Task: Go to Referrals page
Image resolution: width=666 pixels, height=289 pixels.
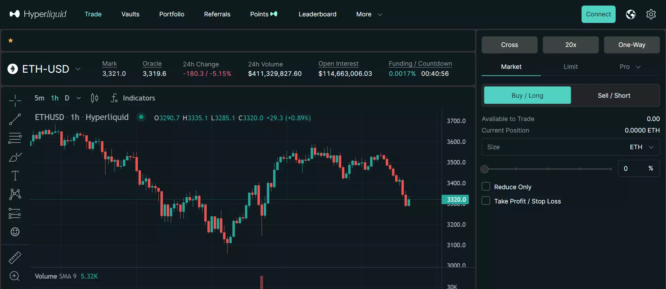Action: point(217,14)
